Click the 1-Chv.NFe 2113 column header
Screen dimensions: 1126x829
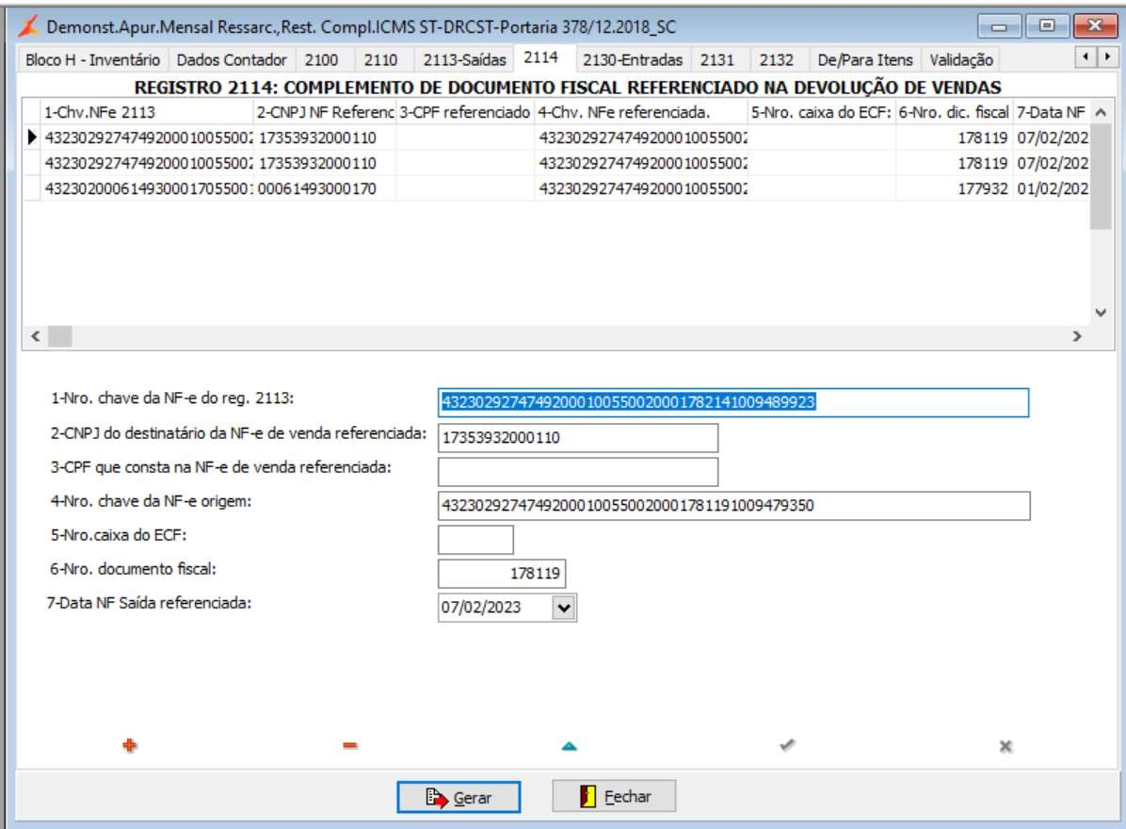(147, 112)
